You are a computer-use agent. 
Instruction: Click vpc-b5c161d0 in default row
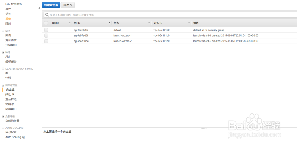click(161, 30)
